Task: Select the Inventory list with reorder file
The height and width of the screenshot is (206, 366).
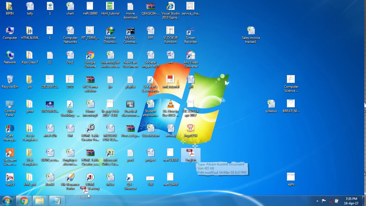Action: (x=110, y=55)
